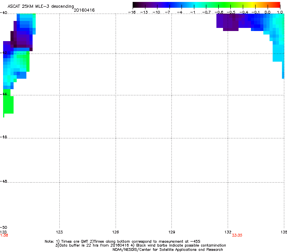Click the -0.6 color scale label
This screenshot has height=252, width=287.
tap(219, 12)
